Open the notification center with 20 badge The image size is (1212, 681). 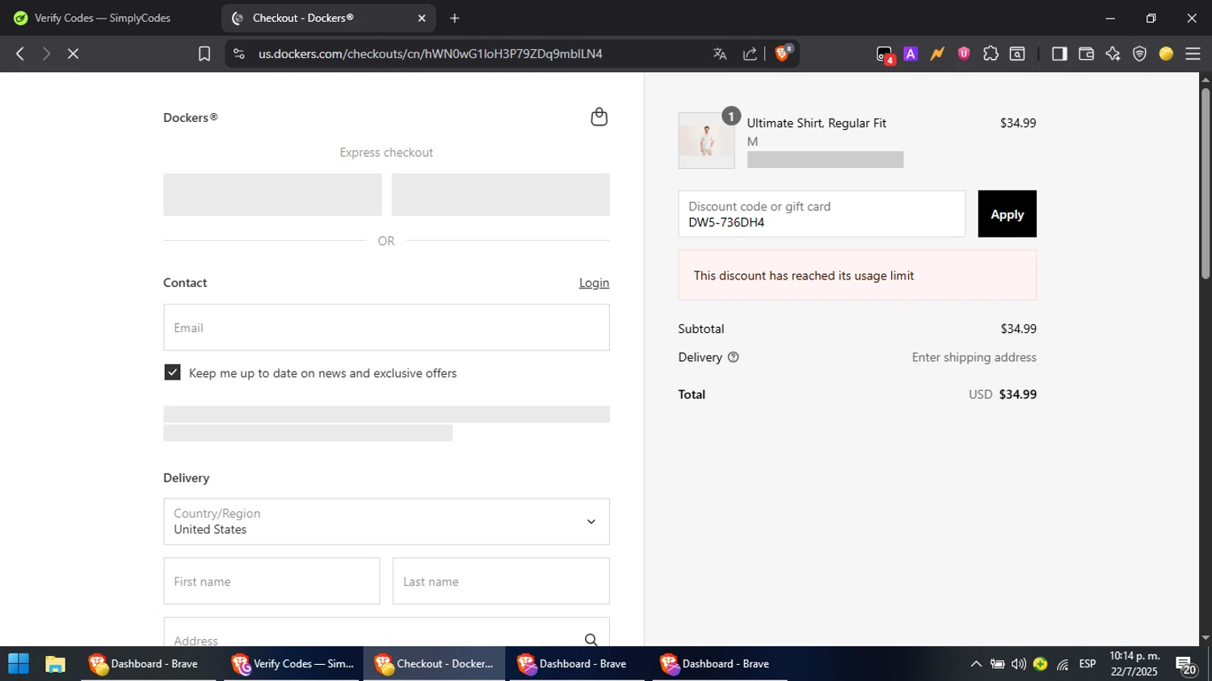[1186, 666]
